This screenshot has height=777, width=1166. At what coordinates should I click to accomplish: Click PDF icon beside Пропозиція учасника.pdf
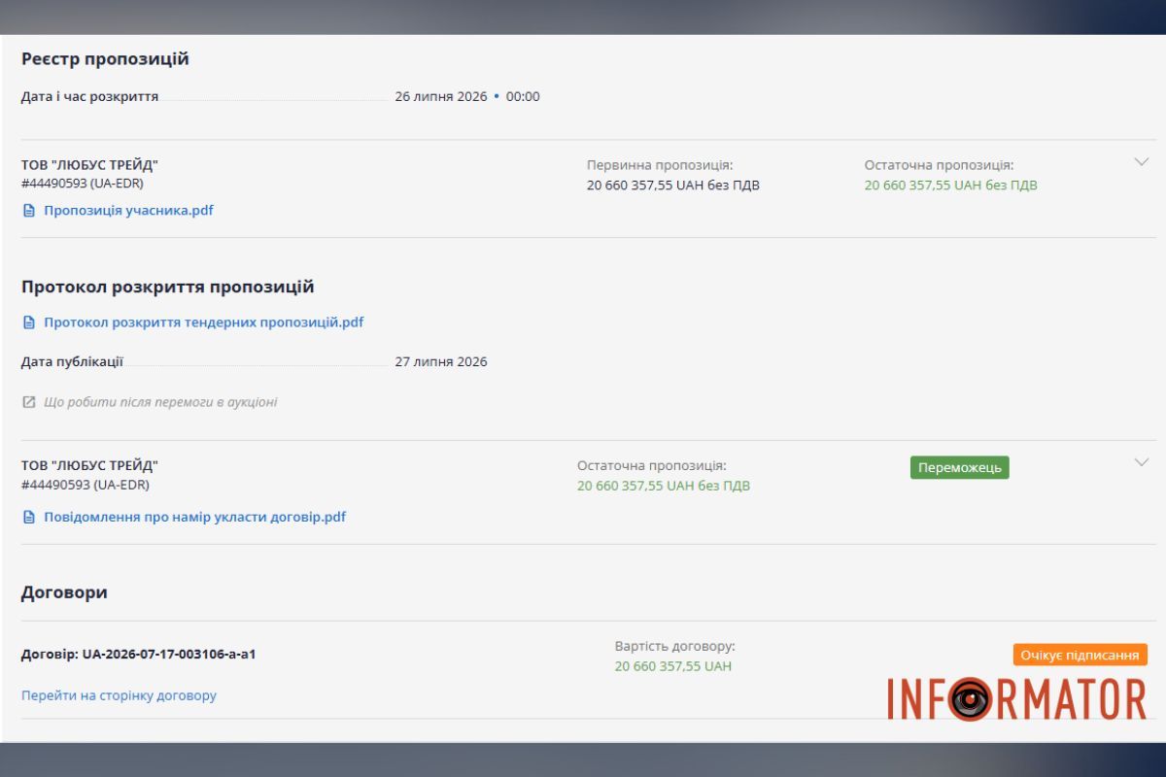(x=29, y=210)
